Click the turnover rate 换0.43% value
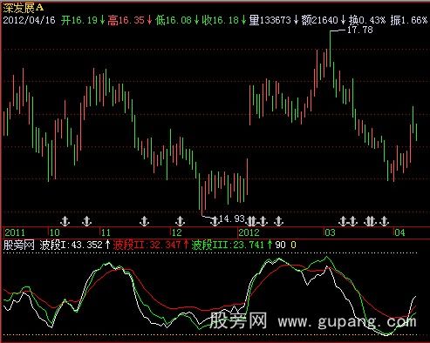The height and width of the screenshot is (343, 430). (367, 20)
